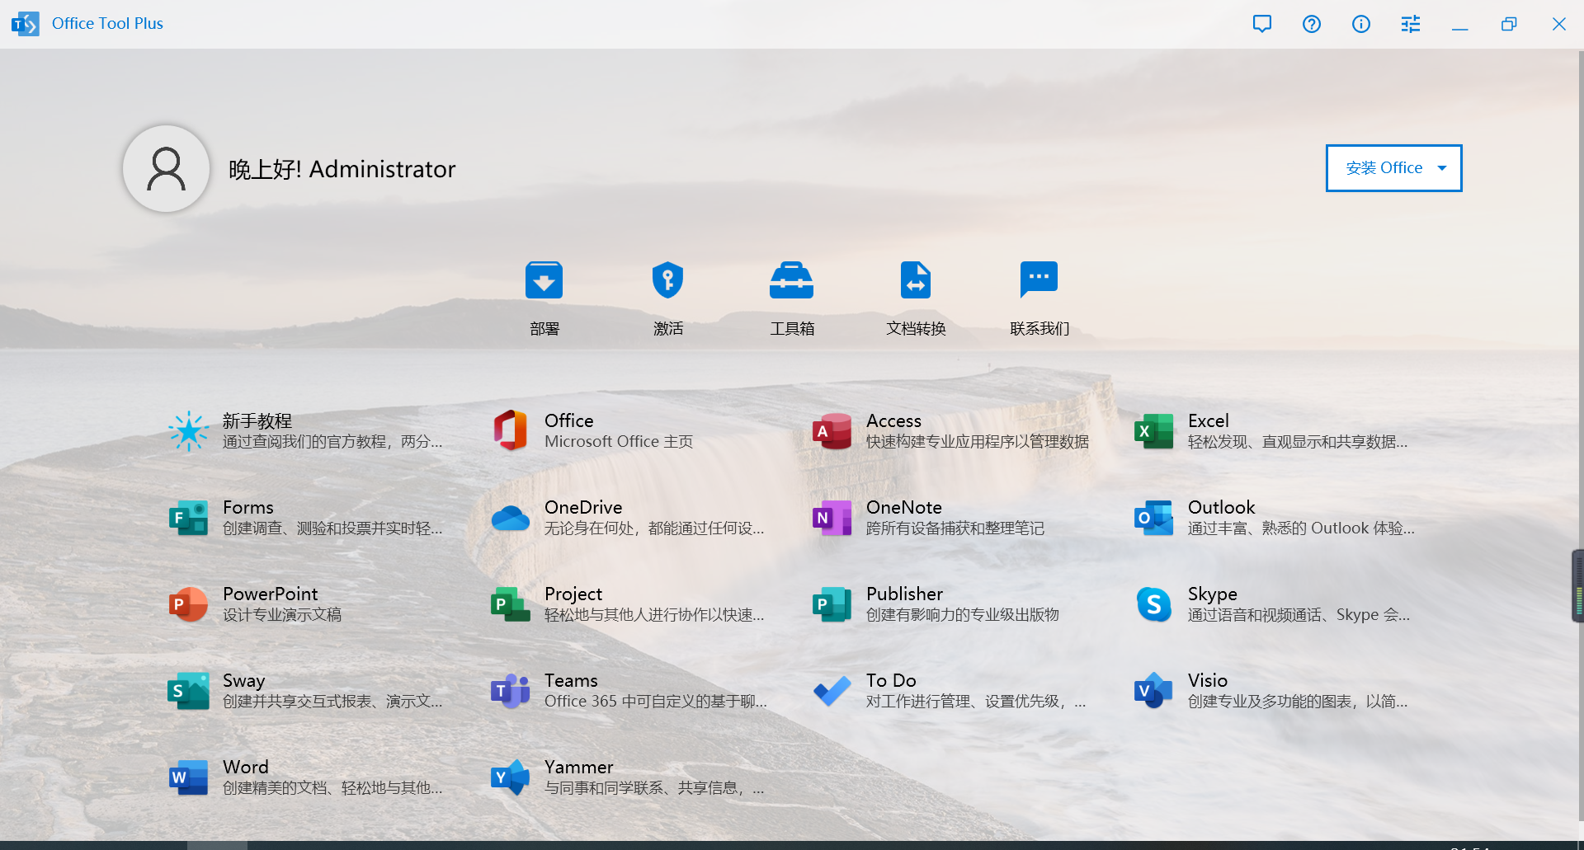Image resolution: width=1584 pixels, height=850 pixels.
Task: Click the Sway title text
Action: (x=244, y=681)
